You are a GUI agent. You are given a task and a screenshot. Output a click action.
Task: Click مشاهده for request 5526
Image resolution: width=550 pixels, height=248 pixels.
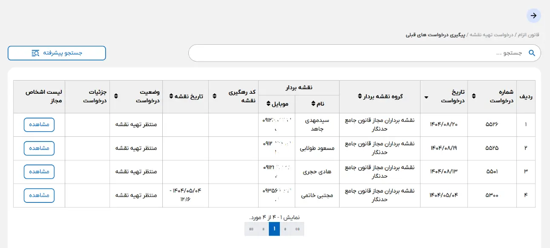pos(39,124)
